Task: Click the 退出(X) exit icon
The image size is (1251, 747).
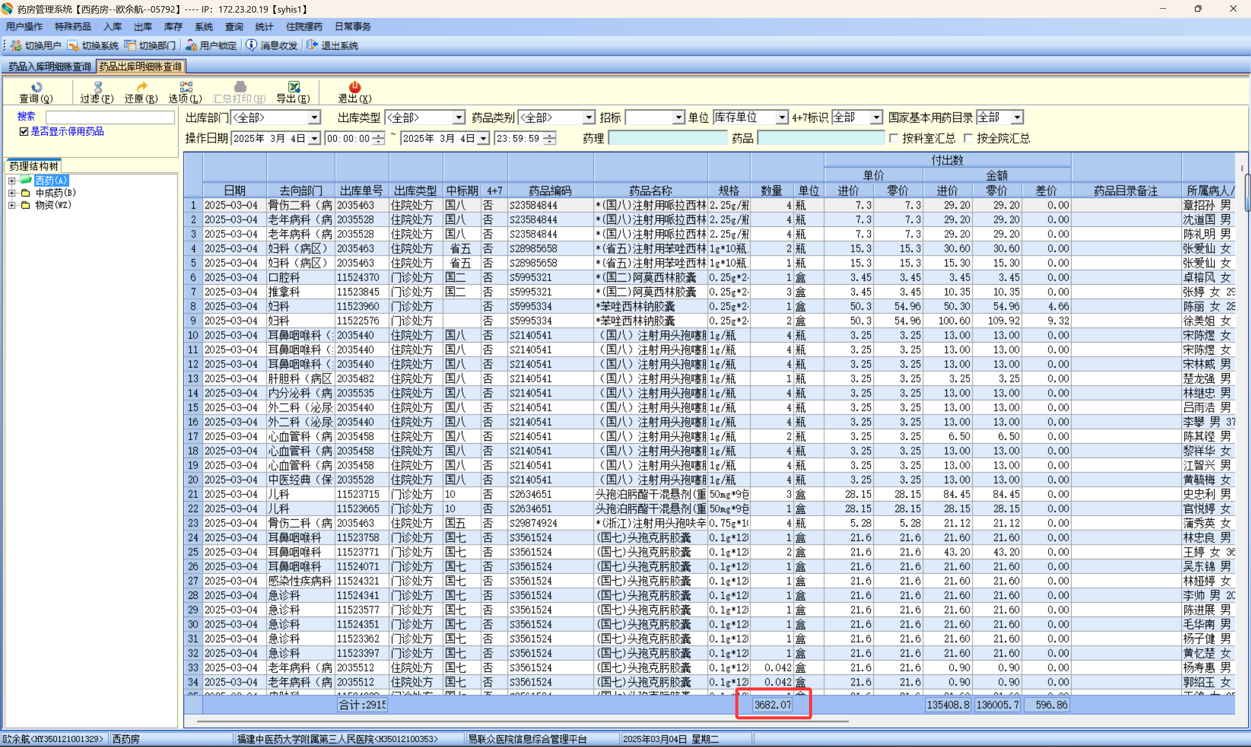Action: (354, 88)
